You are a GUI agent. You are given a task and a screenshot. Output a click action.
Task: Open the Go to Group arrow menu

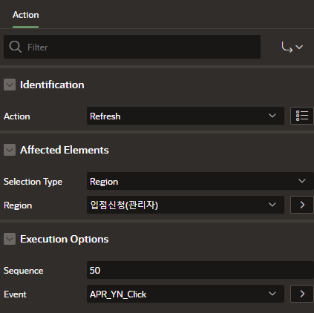(292, 47)
